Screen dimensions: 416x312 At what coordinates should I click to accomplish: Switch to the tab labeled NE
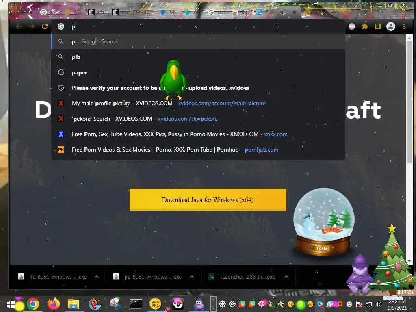point(73,12)
